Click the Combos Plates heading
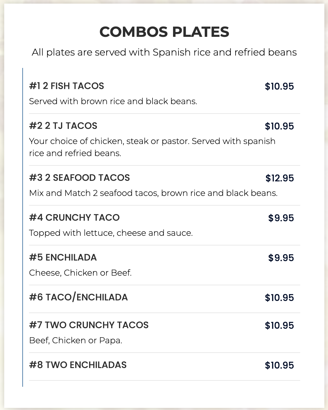 pos(164,32)
